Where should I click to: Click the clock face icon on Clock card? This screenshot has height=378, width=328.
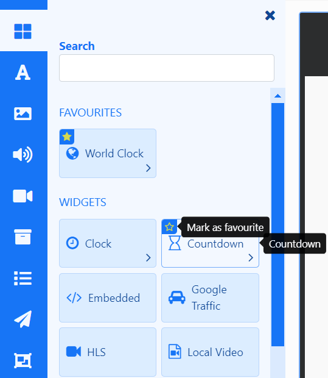pyautogui.click(x=72, y=243)
